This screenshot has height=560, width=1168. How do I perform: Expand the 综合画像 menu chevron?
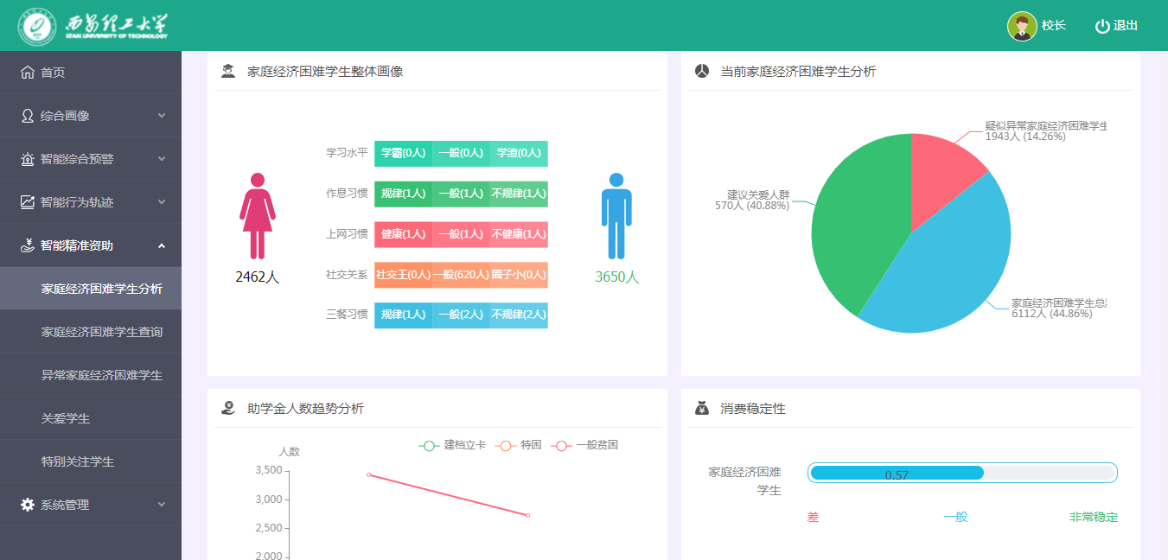click(162, 116)
